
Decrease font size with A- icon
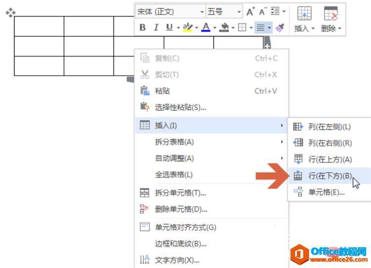point(263,11)
